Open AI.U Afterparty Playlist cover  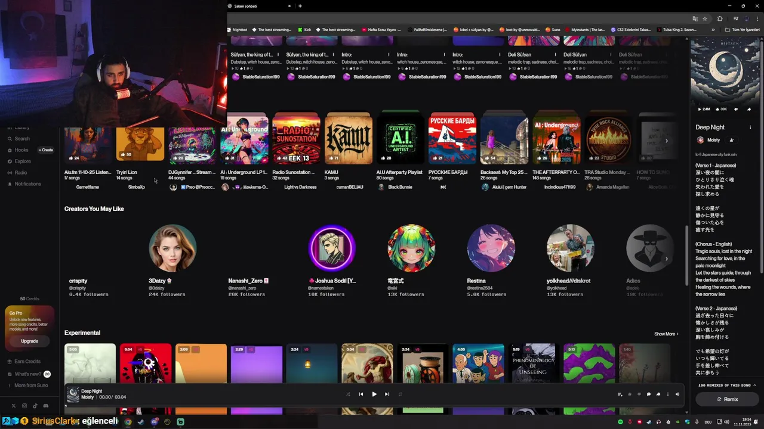400,138
